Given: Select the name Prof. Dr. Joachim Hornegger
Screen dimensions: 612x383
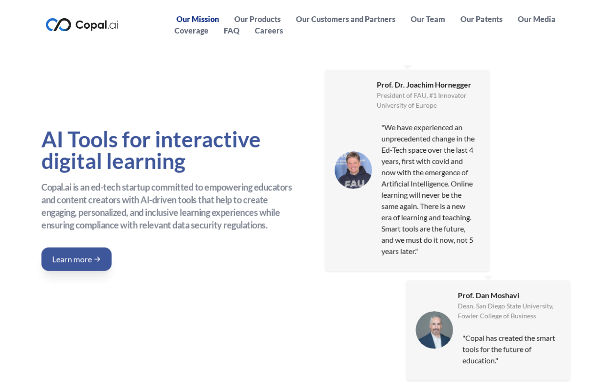Looking at the screenshot, I should pos(424,85).
